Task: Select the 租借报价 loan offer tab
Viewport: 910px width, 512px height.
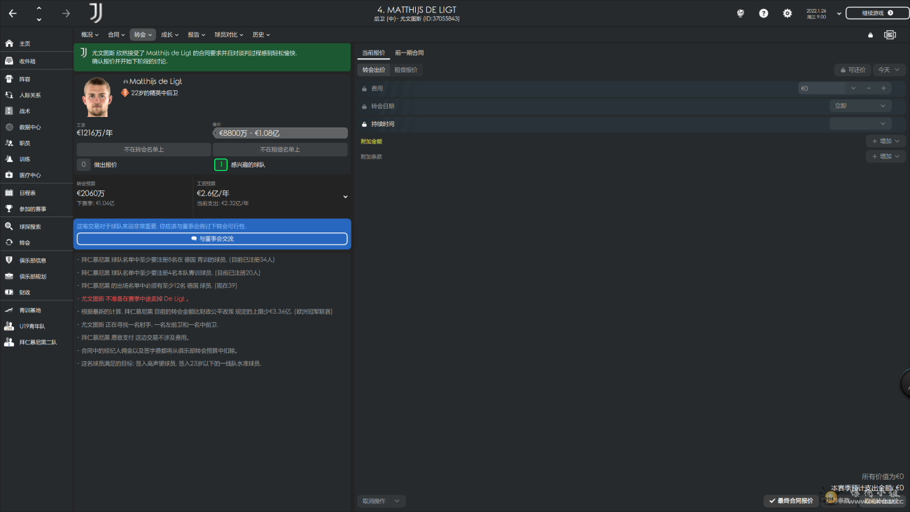Action: point(406,70)
